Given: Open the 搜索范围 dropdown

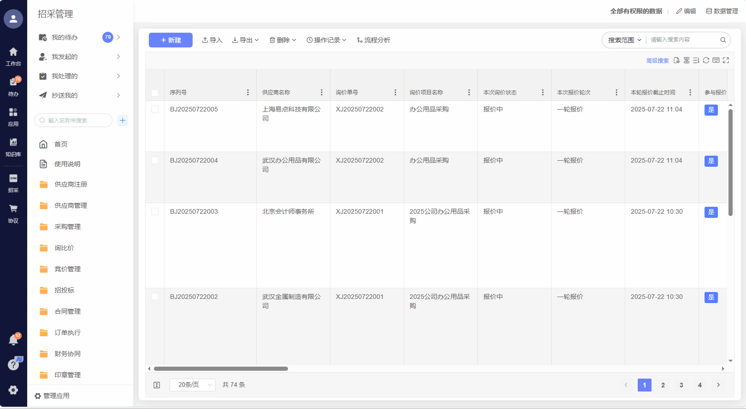Looking at the screenshot, I should click(x=624, y=40).
